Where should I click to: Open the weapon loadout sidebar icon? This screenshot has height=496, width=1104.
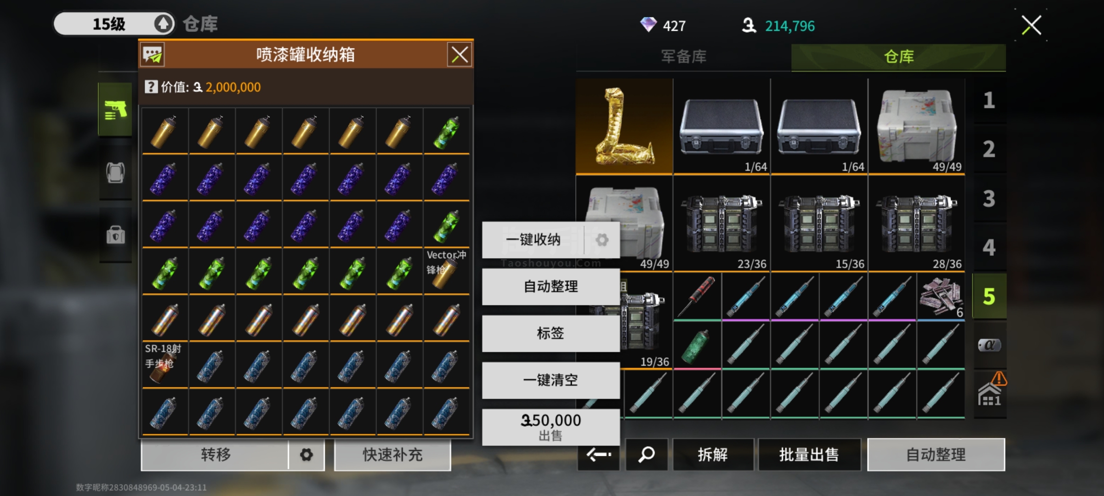click(x=115, y=110)
